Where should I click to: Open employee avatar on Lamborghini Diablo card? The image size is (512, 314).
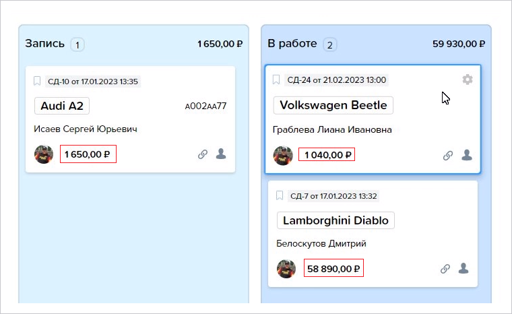point(286,269)
